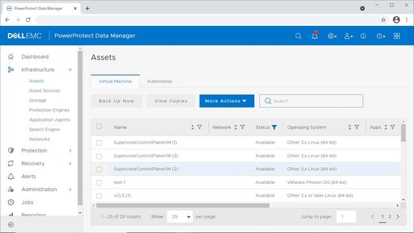Click the Alerts bell icon in the sidebar
Image resolution: width=414 pixels, height=233 pixels.
click(11, 176)
